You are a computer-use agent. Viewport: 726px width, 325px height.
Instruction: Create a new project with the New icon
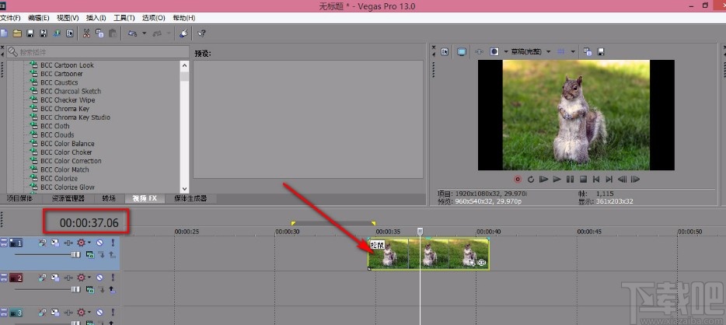click(4, 33)
